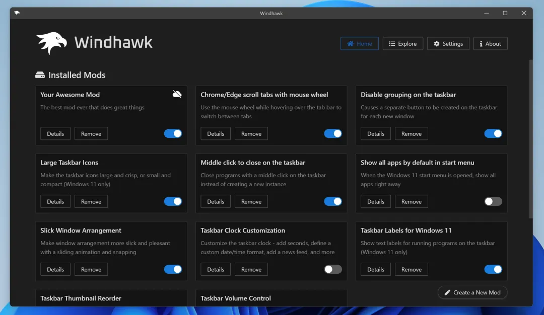Click the drive icon beside Installed Mods
Viewport: 544px width, 315px height.
pyautogui.click(x=40, y=75)
